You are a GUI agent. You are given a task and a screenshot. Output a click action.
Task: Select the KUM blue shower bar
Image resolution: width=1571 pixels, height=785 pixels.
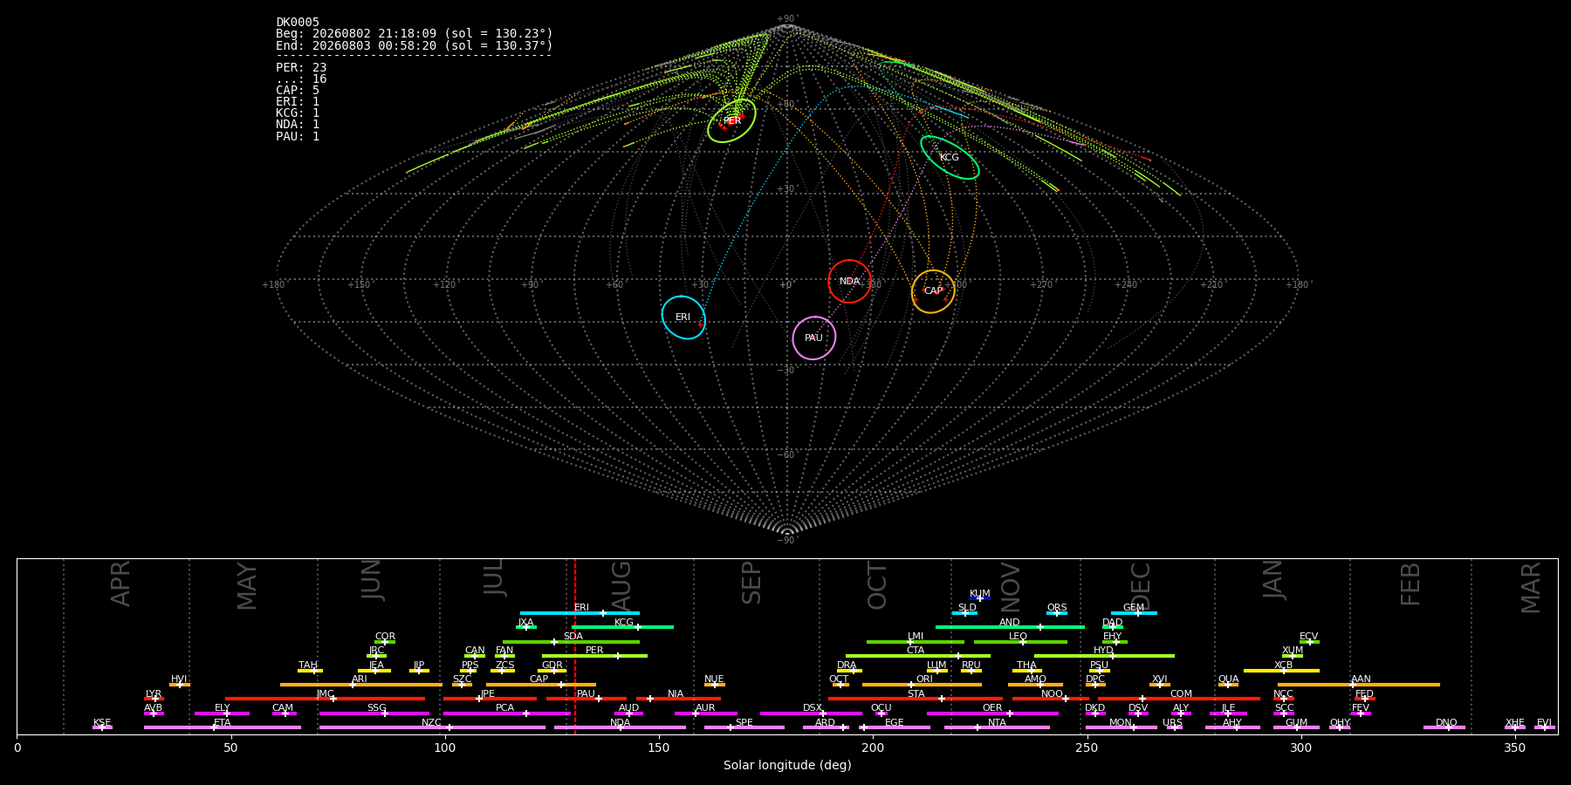click(x=980, y=598)
